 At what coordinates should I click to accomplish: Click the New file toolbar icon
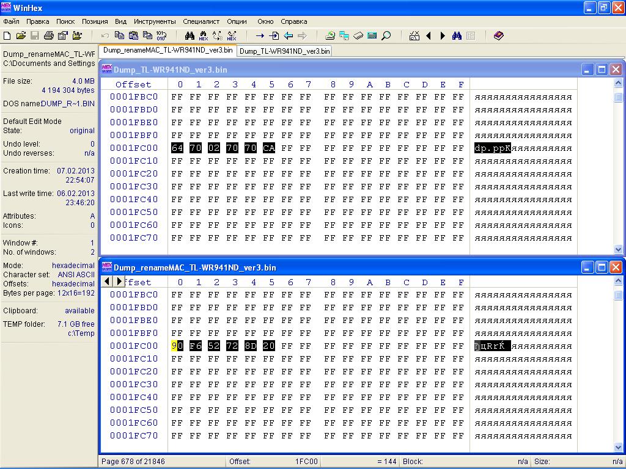click(x=7, y=36)
